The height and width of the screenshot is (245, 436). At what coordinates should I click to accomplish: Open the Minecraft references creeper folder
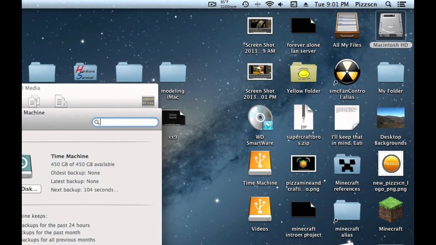click(x=347, y=164)
